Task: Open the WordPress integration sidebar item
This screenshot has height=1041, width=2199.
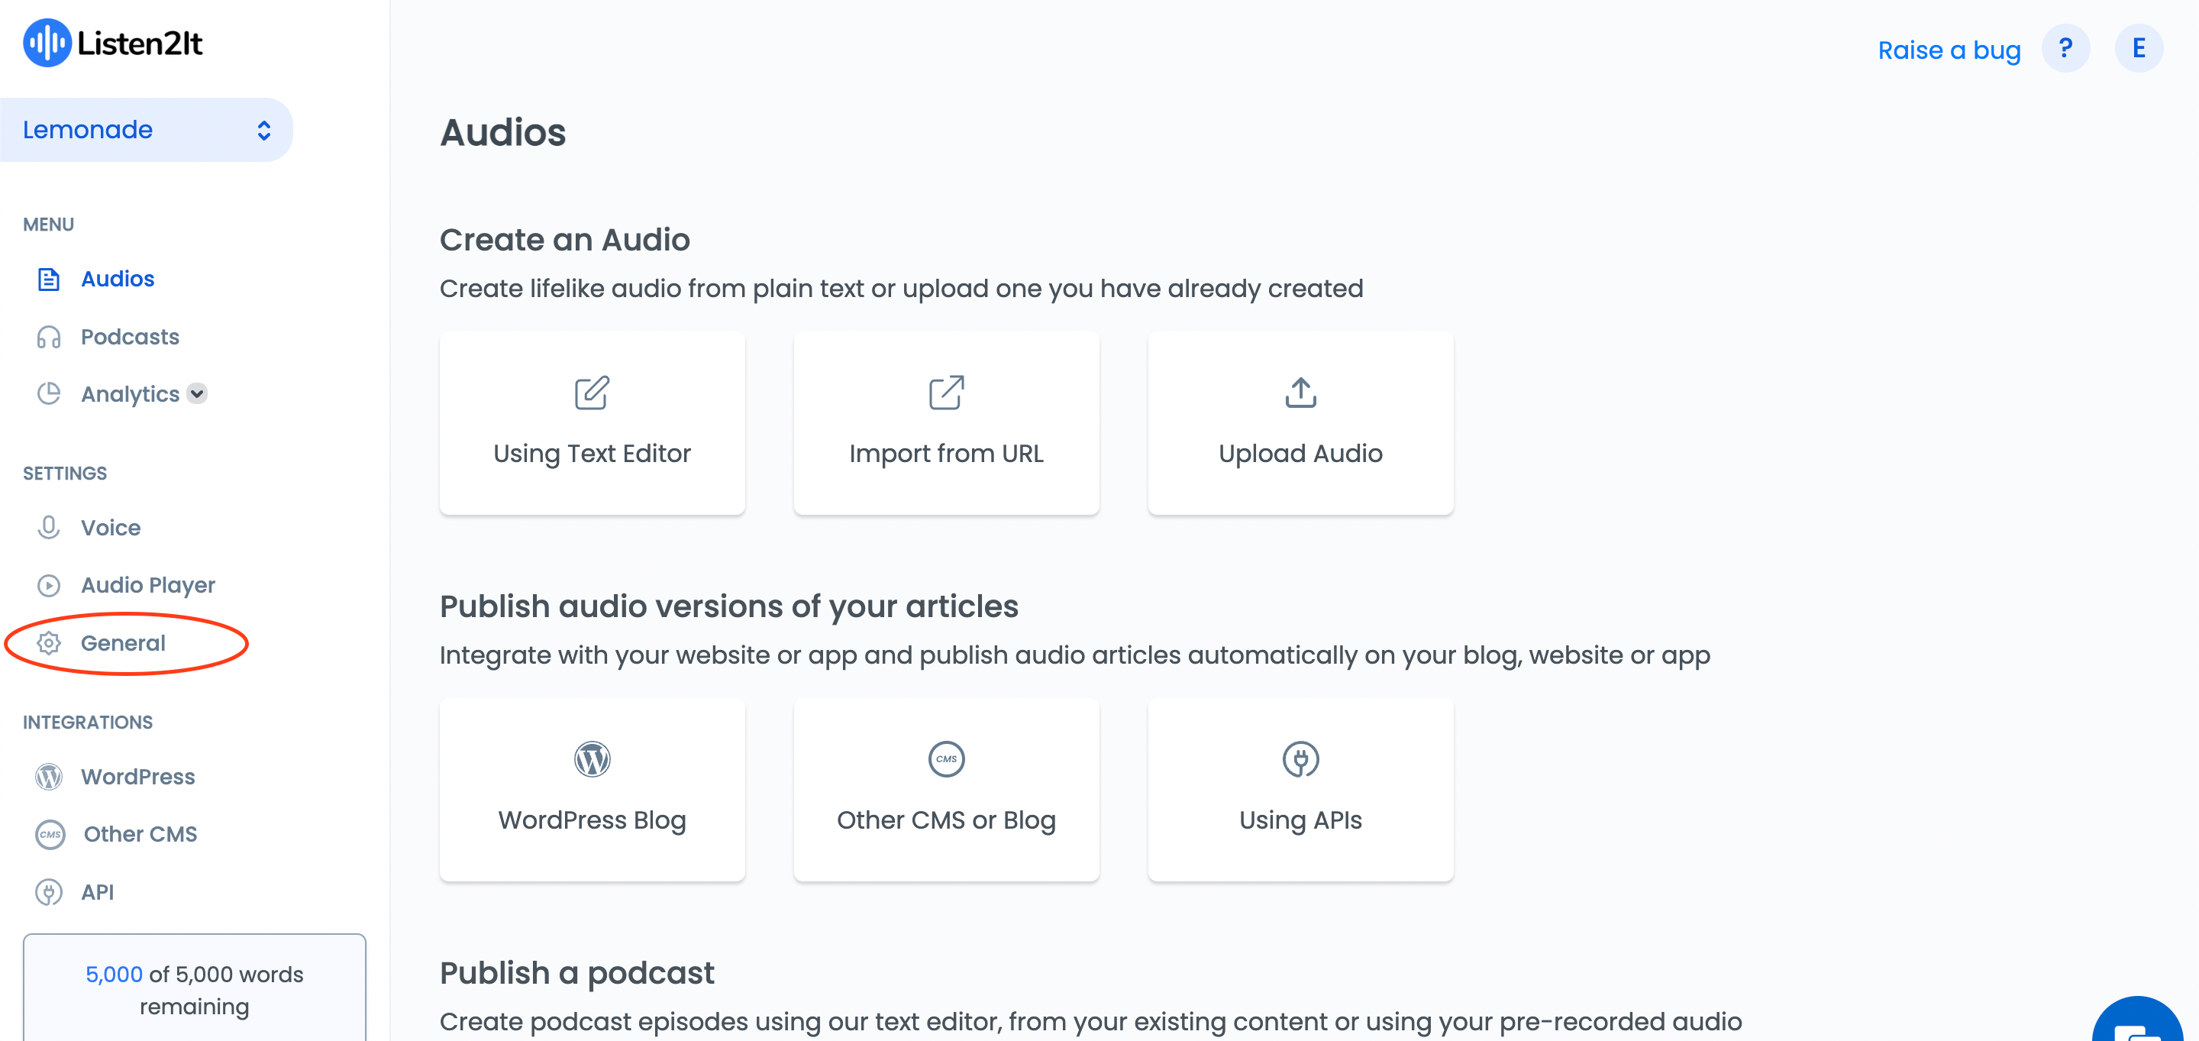Action: coord(137,776)
